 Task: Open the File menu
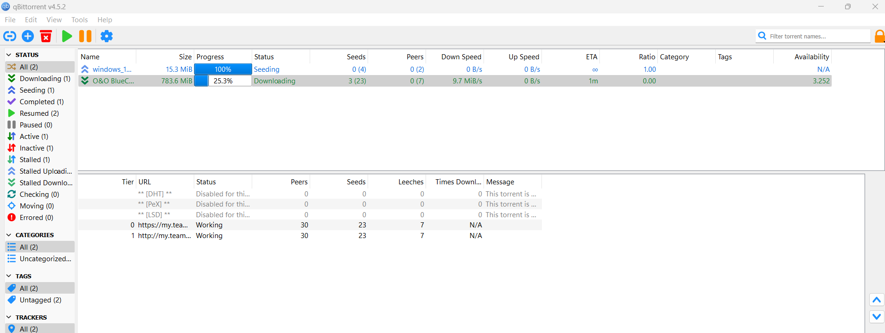click(10, 19)
